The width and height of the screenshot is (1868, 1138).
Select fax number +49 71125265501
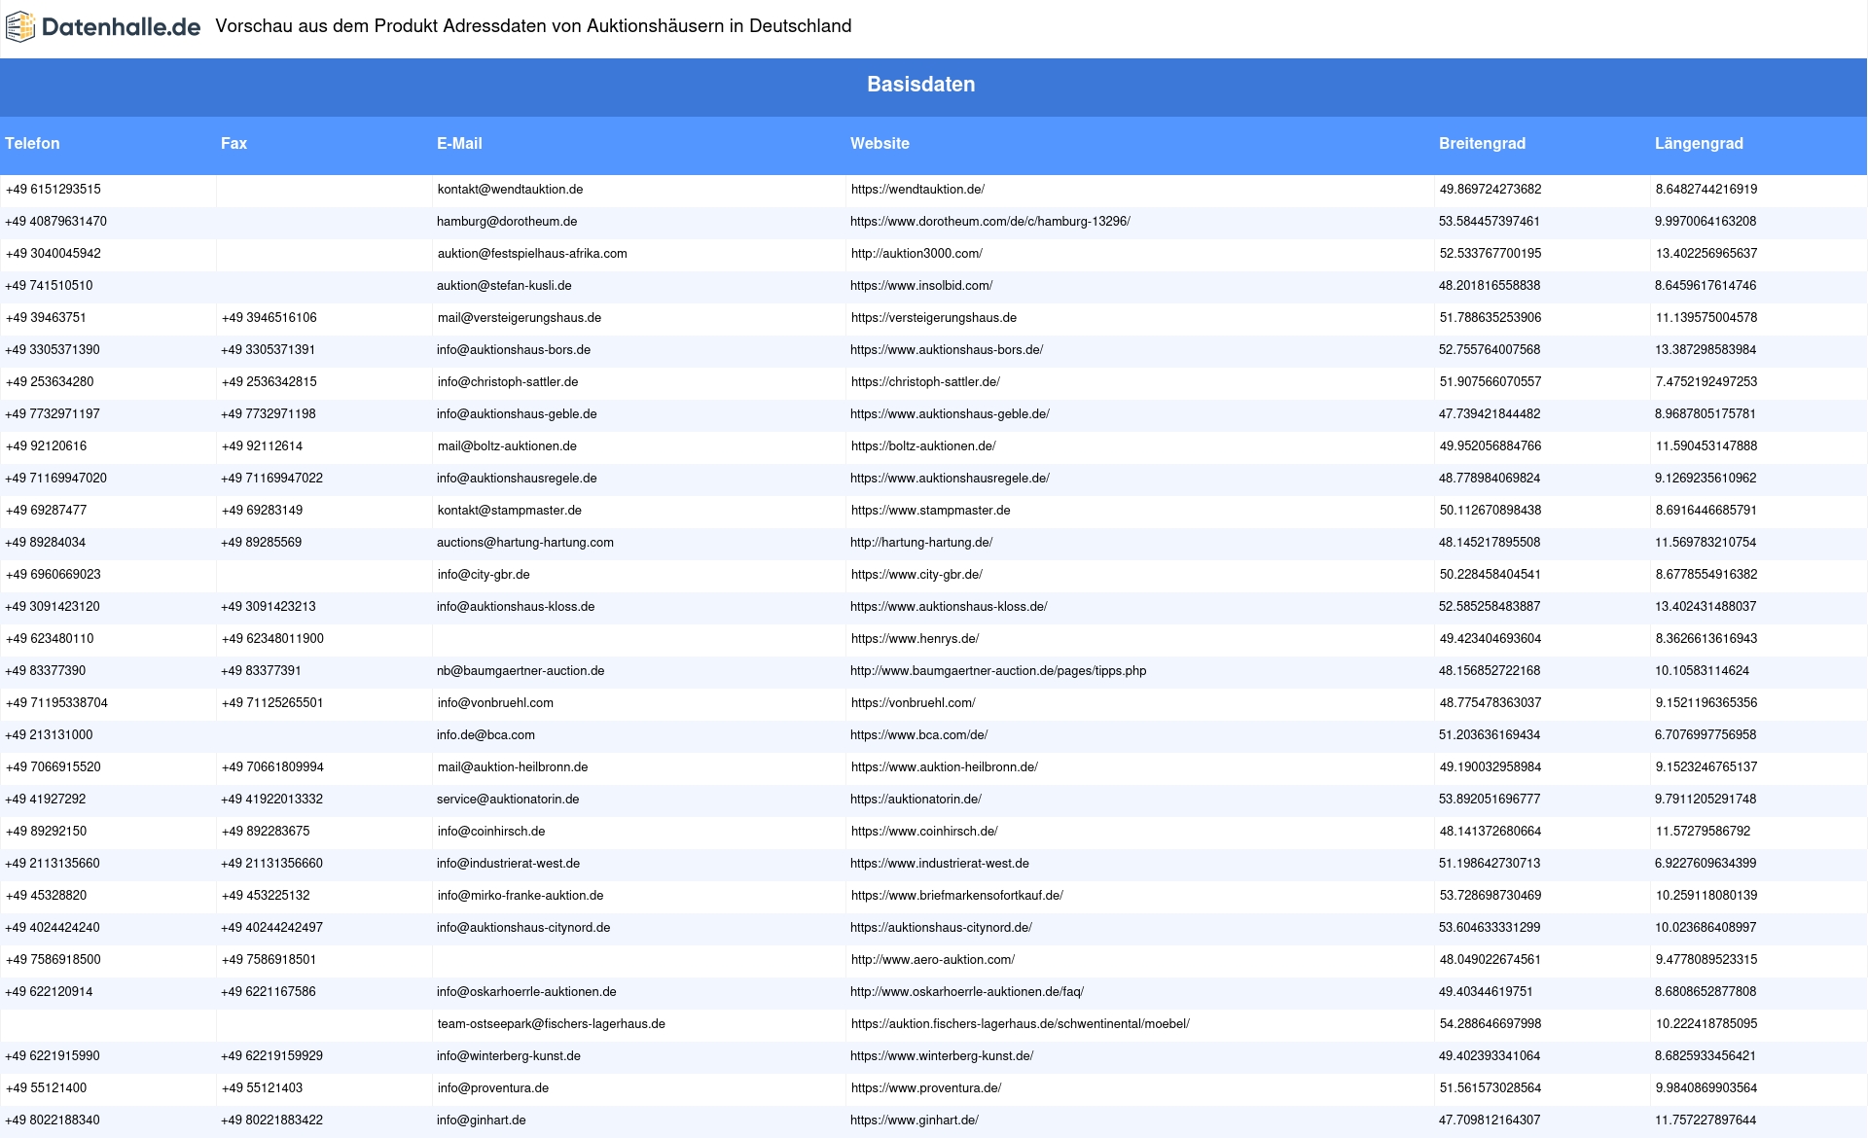pyautogui.click(x=271, y=703)
